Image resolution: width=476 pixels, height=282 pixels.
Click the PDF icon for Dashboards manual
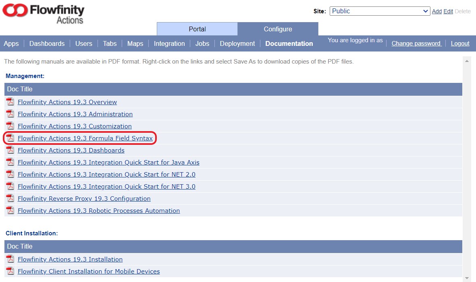pos(10,150)
